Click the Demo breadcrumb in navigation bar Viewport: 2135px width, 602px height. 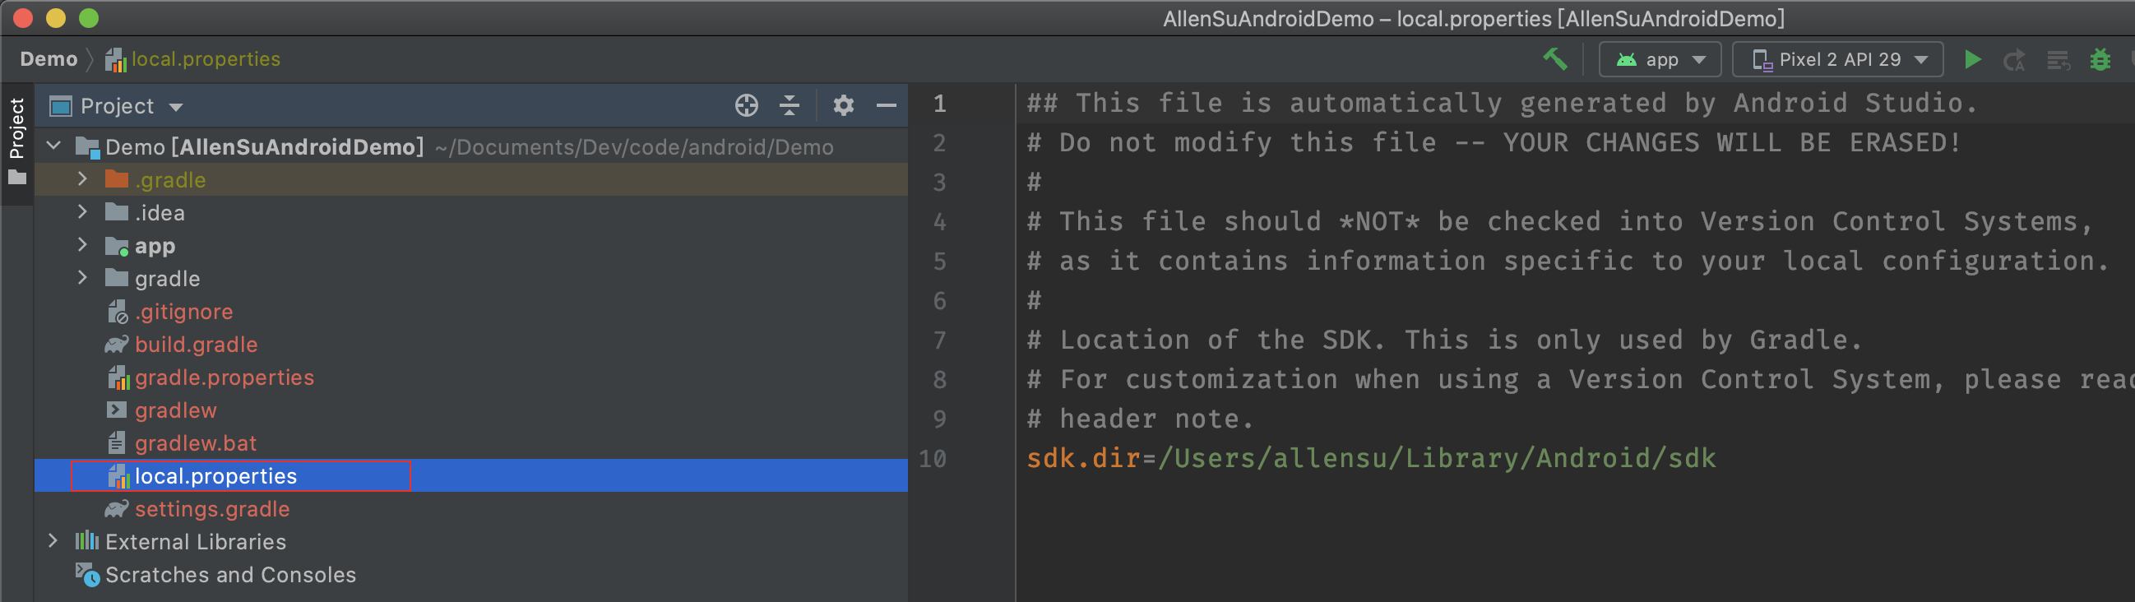click(x=49, y=59)
